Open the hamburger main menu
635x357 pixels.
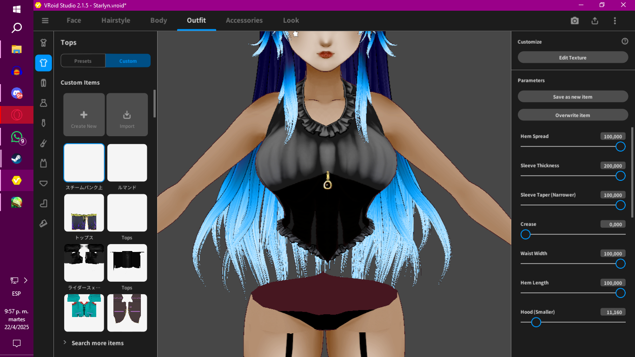[x=45, y=20]
